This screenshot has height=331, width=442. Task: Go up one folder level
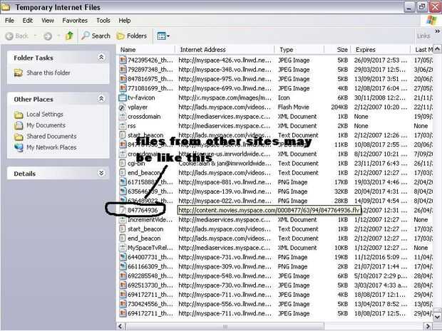69,36
